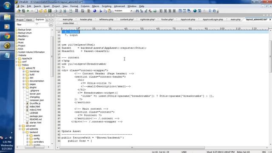Switch to the header.php tab

86,20
